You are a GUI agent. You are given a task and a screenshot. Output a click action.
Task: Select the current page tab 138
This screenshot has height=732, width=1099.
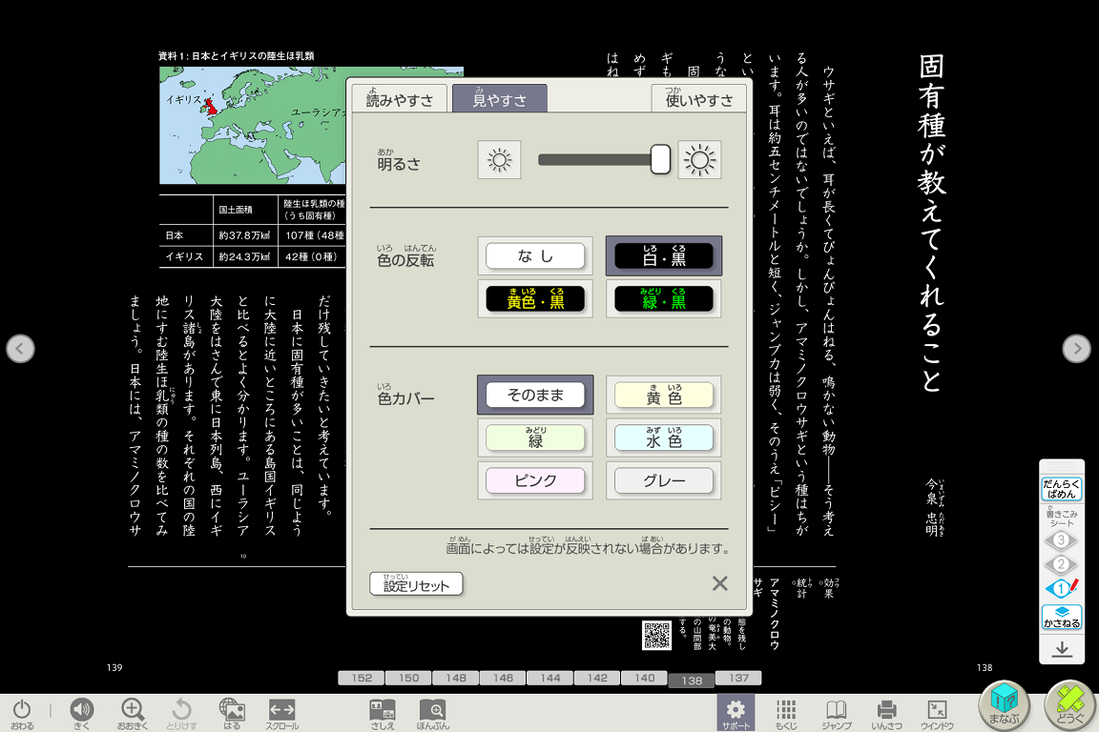pos(692,681)
